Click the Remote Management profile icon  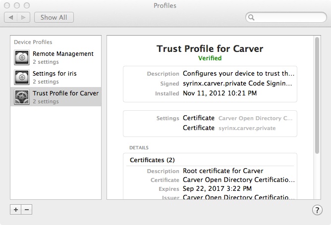pos(22,57)
